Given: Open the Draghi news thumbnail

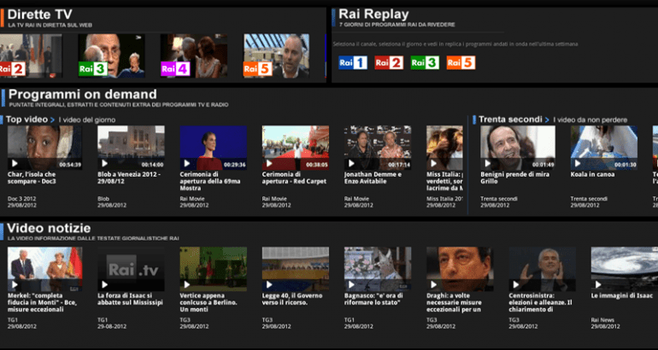Looking at the screenshot, I should coord(460,269).
